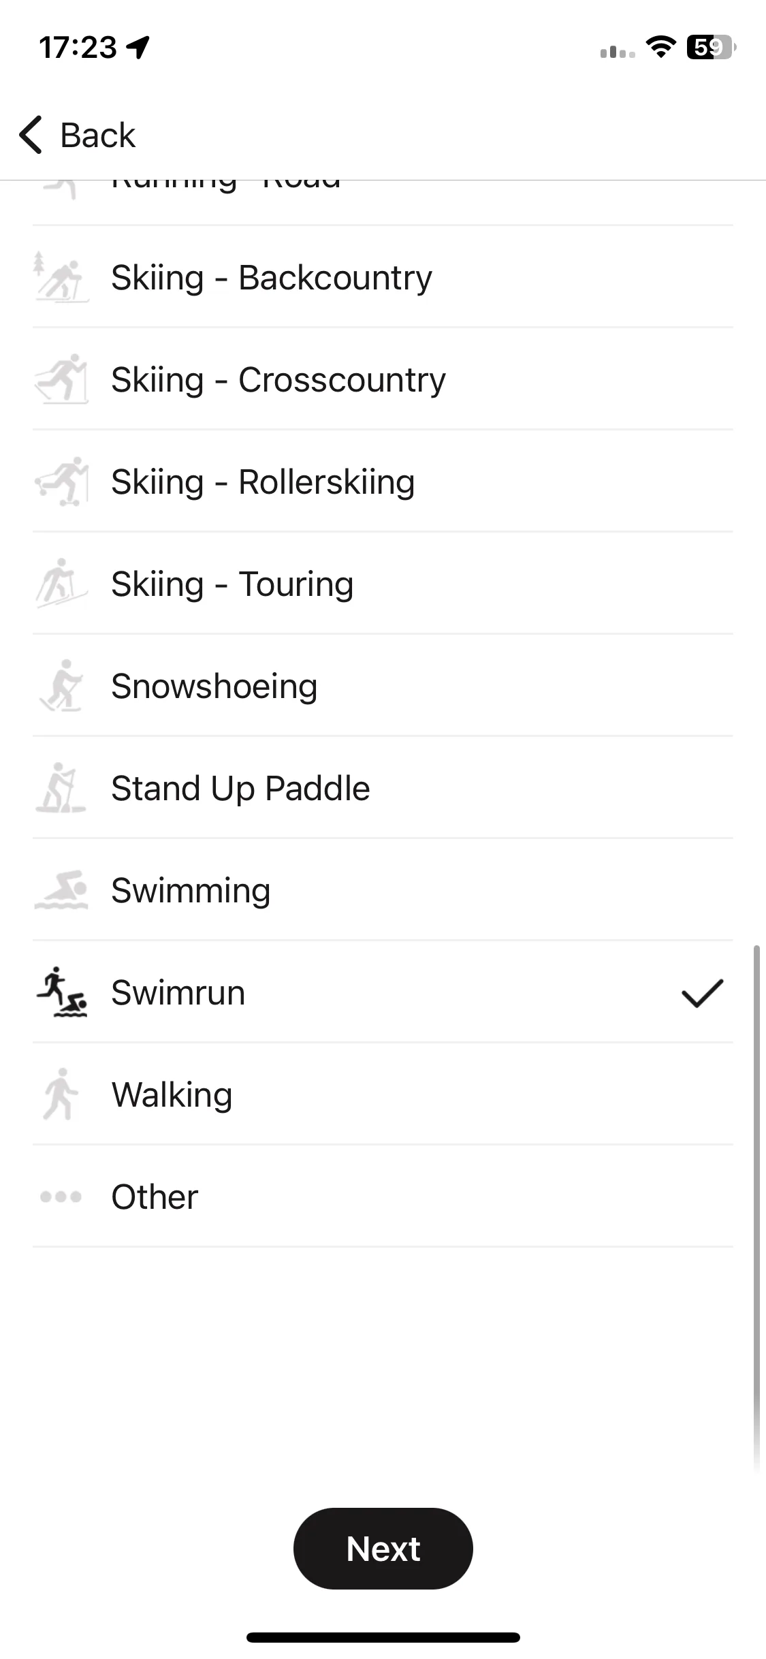Tap the Skiing - Crosscountry skier icon

(61, 379)
